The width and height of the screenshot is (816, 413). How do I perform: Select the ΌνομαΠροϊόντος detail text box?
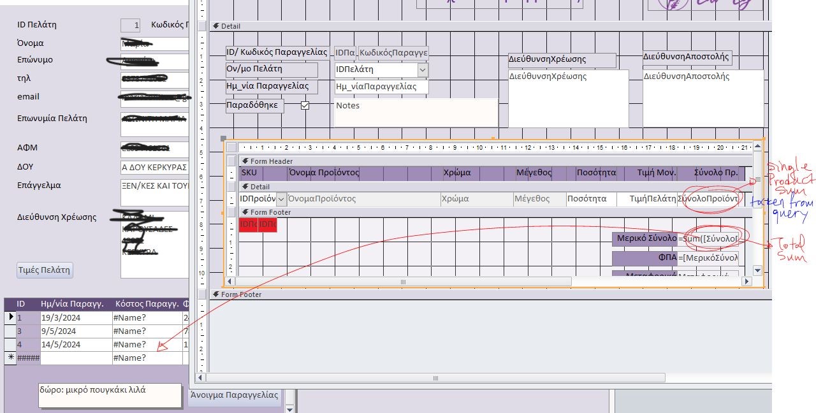pos(363,199)
